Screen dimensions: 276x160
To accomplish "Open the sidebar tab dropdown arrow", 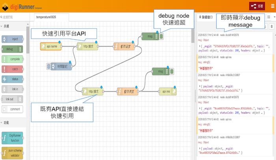I will click(x=274, y=17).
